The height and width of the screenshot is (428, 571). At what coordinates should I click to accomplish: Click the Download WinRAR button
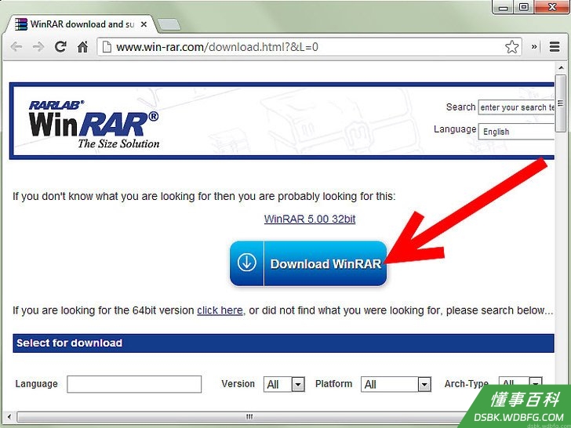pyautogui.click(x=308, y=263)
